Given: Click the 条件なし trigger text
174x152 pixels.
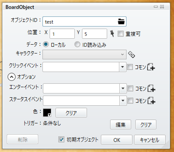Looking at the screenshot, I should pos(52,123).
